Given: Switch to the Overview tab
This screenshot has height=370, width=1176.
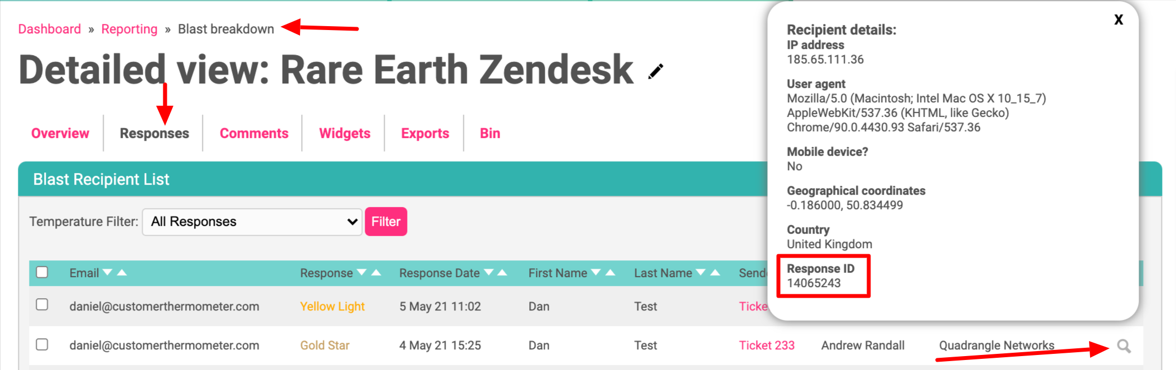Looking at the screenshot, I should (x=60, y=134).
